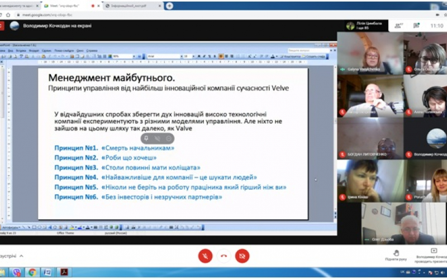Unmute the microphone in Google Meet
Viewport: 447px width, 279px height.
coord(205,256)
